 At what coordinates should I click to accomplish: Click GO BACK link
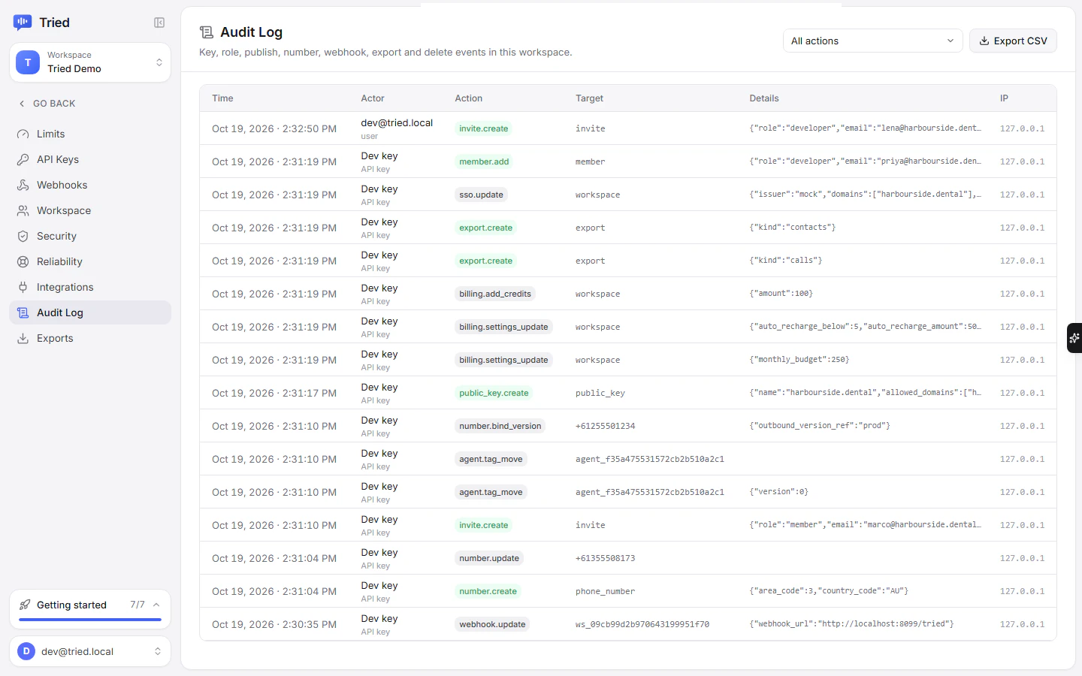point(47,104)
